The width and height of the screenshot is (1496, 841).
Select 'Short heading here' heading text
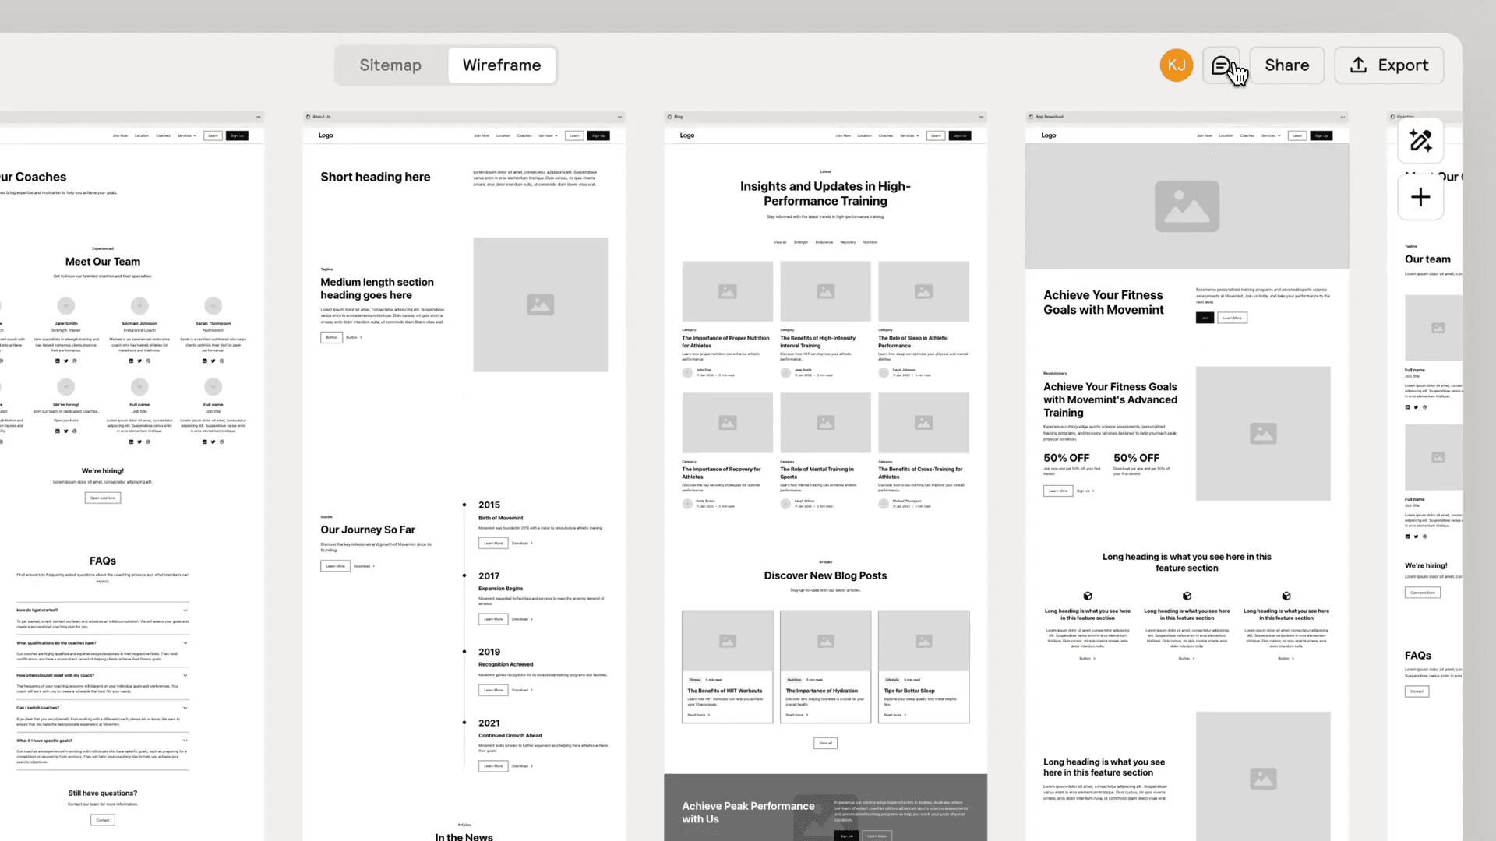[x=376, y=177]
